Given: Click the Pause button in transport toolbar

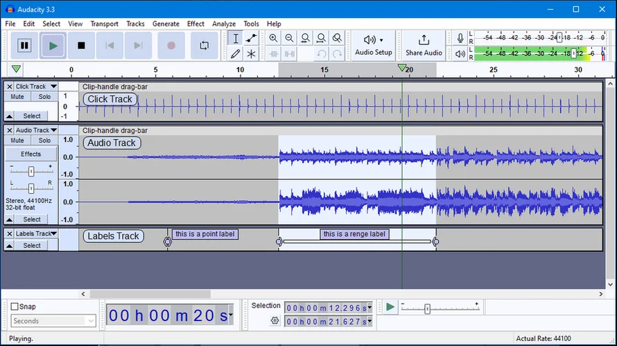Looking at the screenshot, I should [24, 46].
